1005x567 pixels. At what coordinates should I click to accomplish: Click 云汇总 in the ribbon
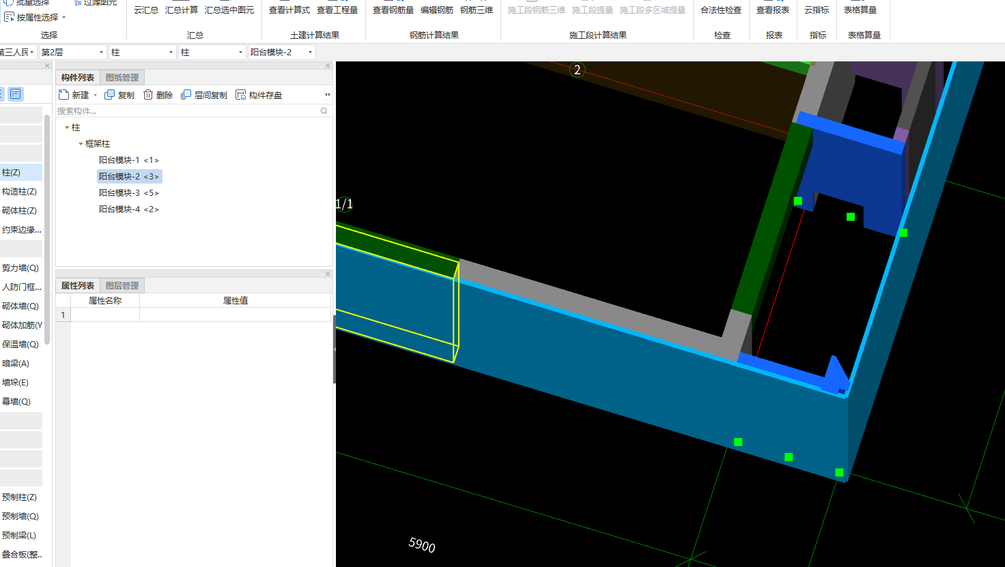pyautogui.click(x=146, y=10)
